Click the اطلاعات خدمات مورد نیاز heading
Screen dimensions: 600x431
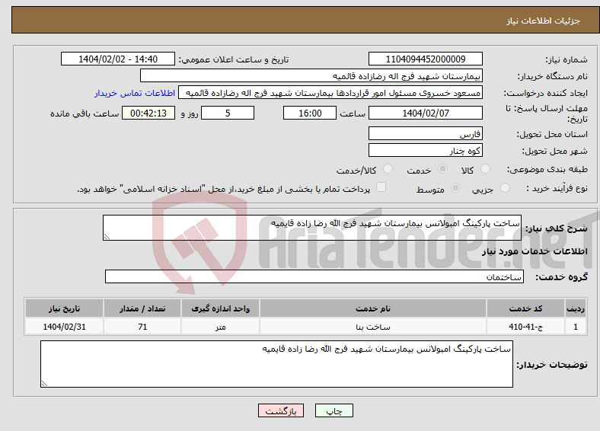[x=535, y=251]
